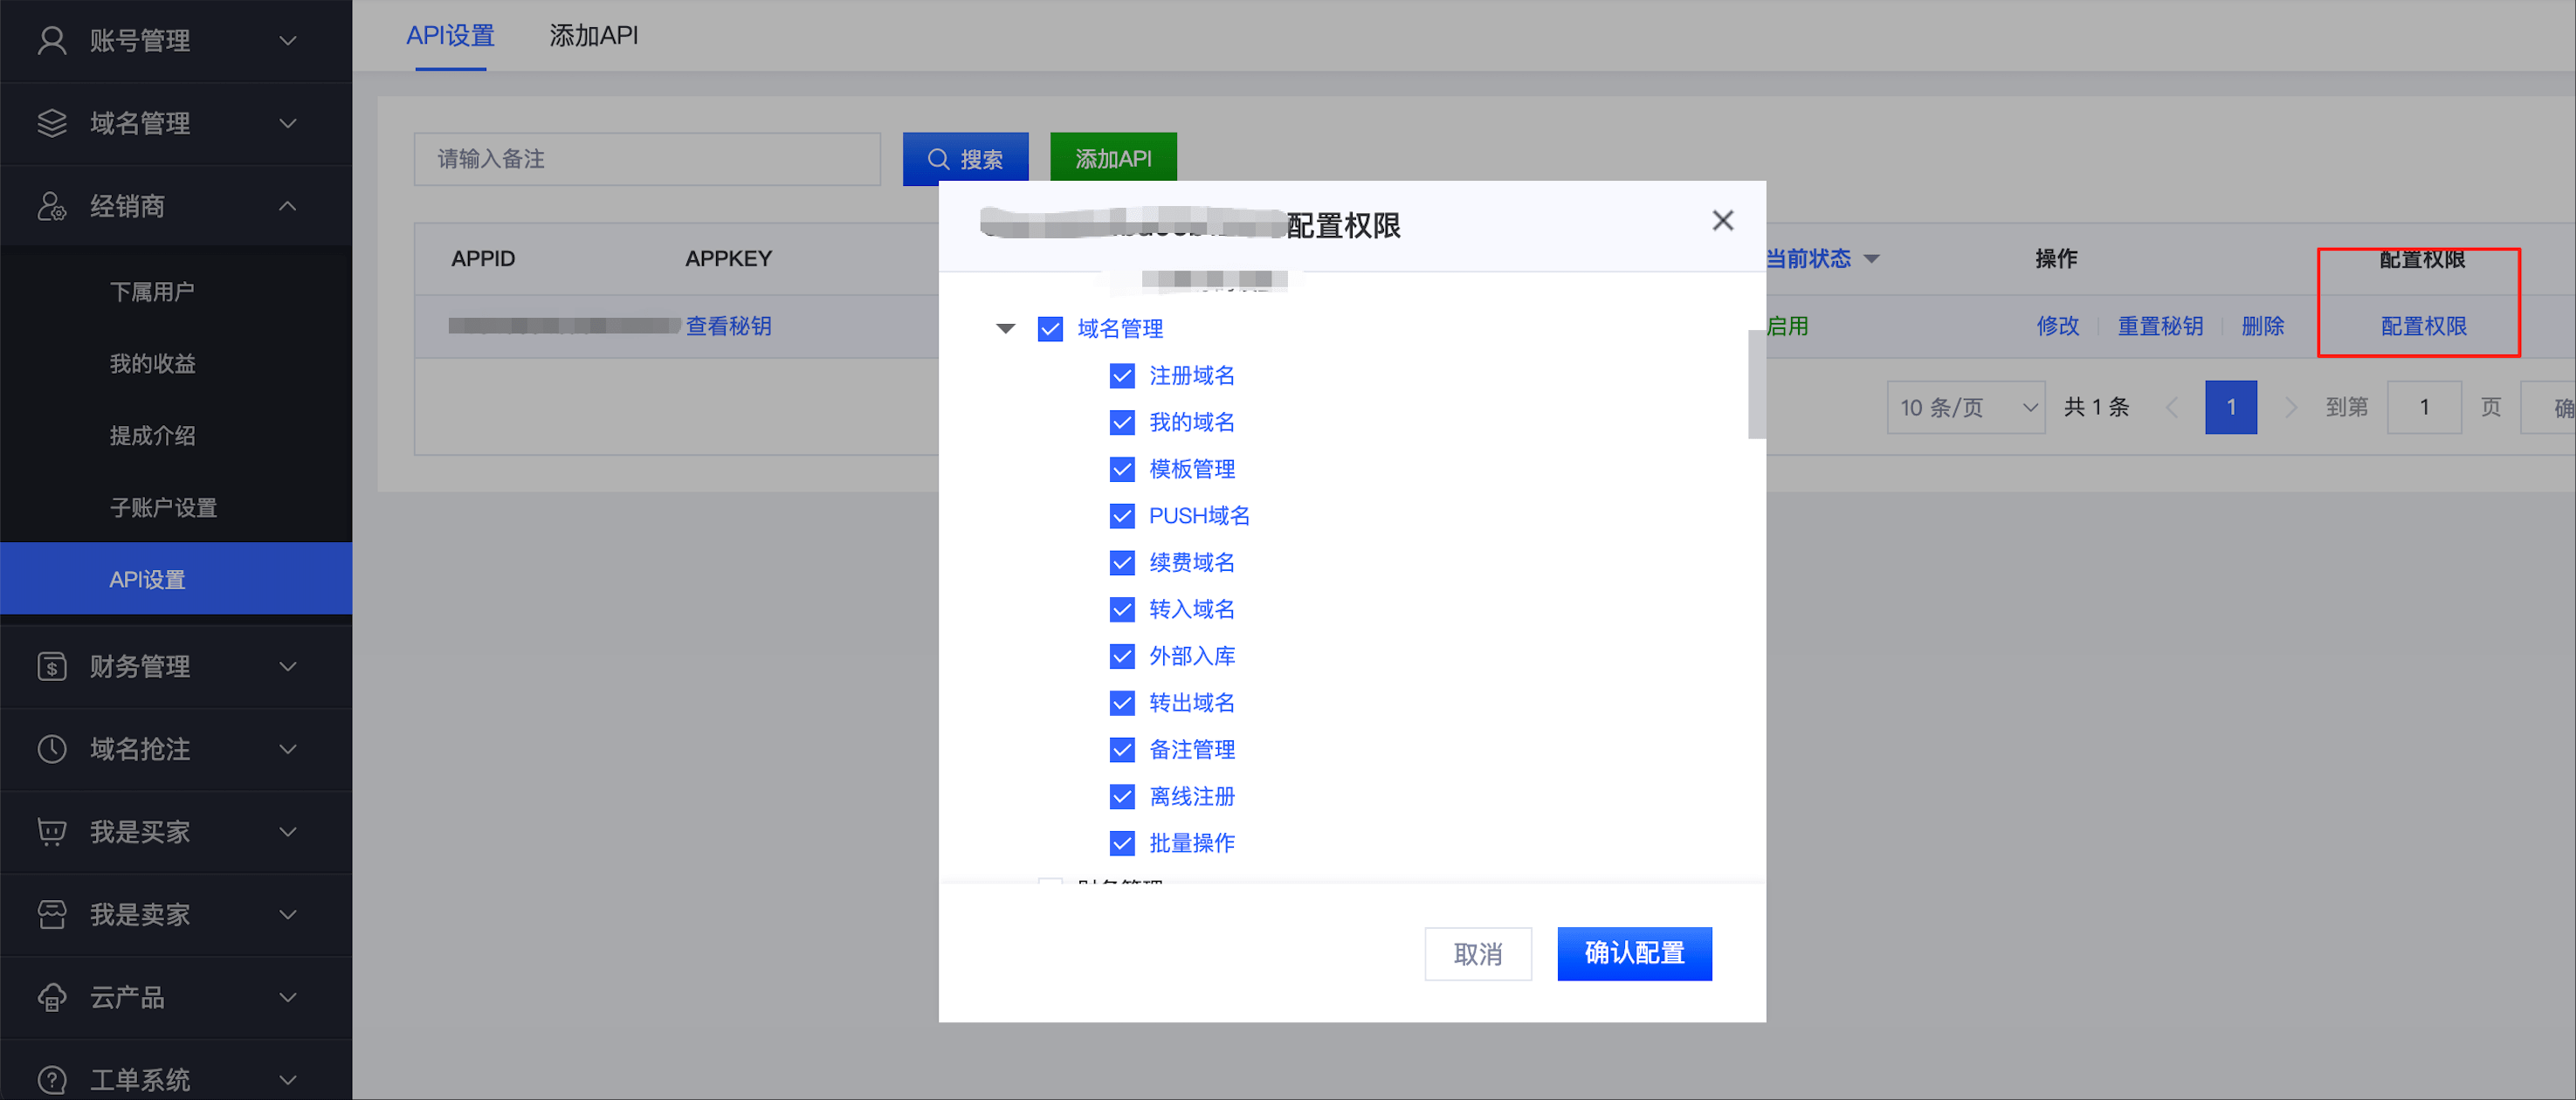
Task: Click the cloud products icon
Action: [x=52, y=997]
